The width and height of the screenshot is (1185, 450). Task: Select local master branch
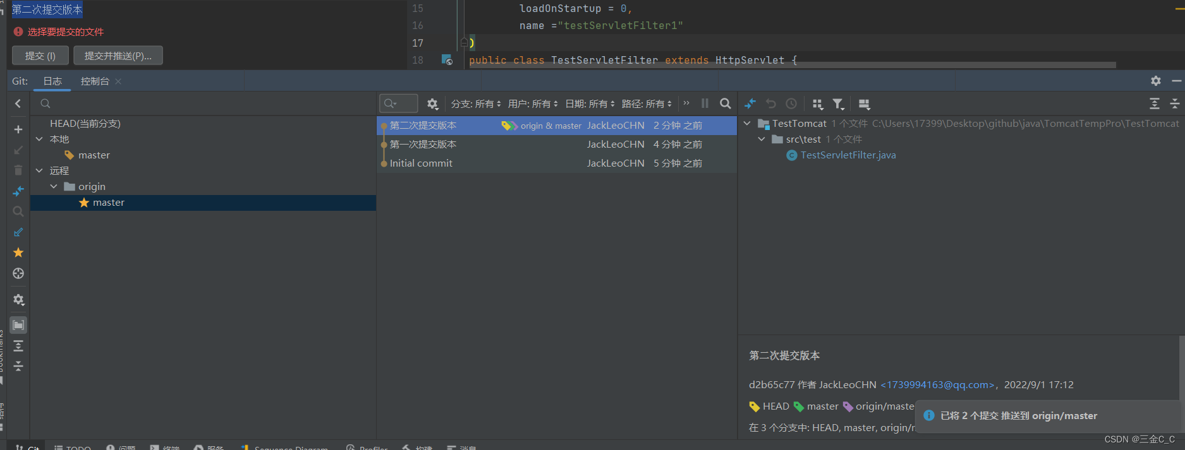(203, 155)
